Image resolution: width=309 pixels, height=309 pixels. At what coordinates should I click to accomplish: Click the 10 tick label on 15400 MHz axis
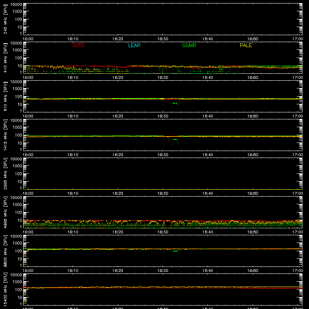click(20, 297)
